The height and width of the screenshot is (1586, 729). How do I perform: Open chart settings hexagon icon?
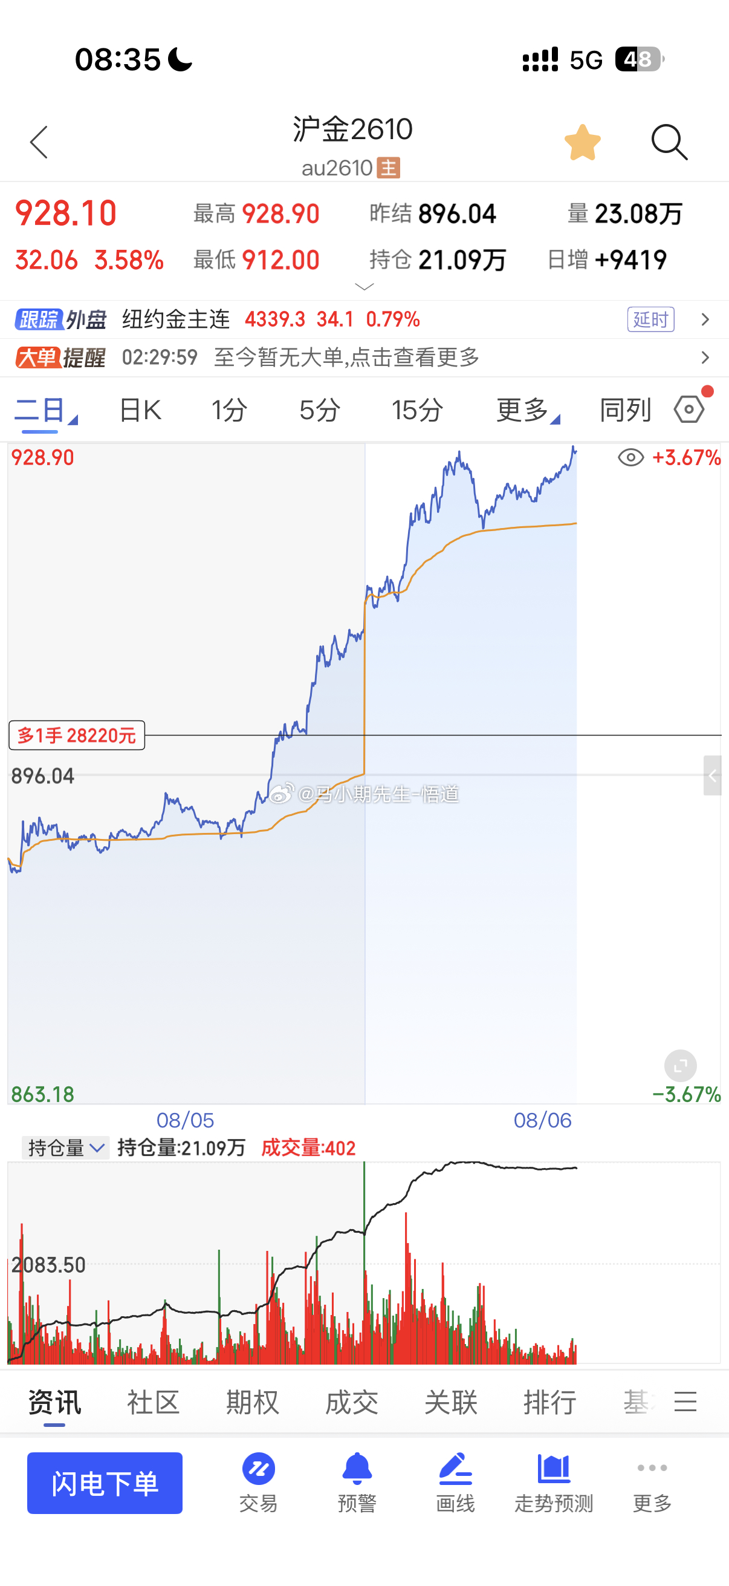[689, 409]
